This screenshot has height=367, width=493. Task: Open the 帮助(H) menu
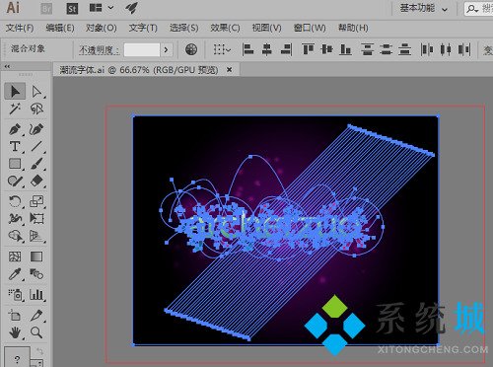pos(353,28)
